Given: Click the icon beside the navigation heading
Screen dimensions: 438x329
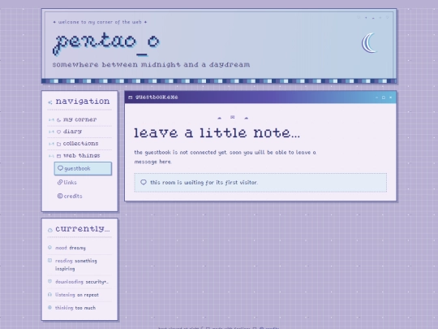Looking at the screenshot, I should pos(50,102).
